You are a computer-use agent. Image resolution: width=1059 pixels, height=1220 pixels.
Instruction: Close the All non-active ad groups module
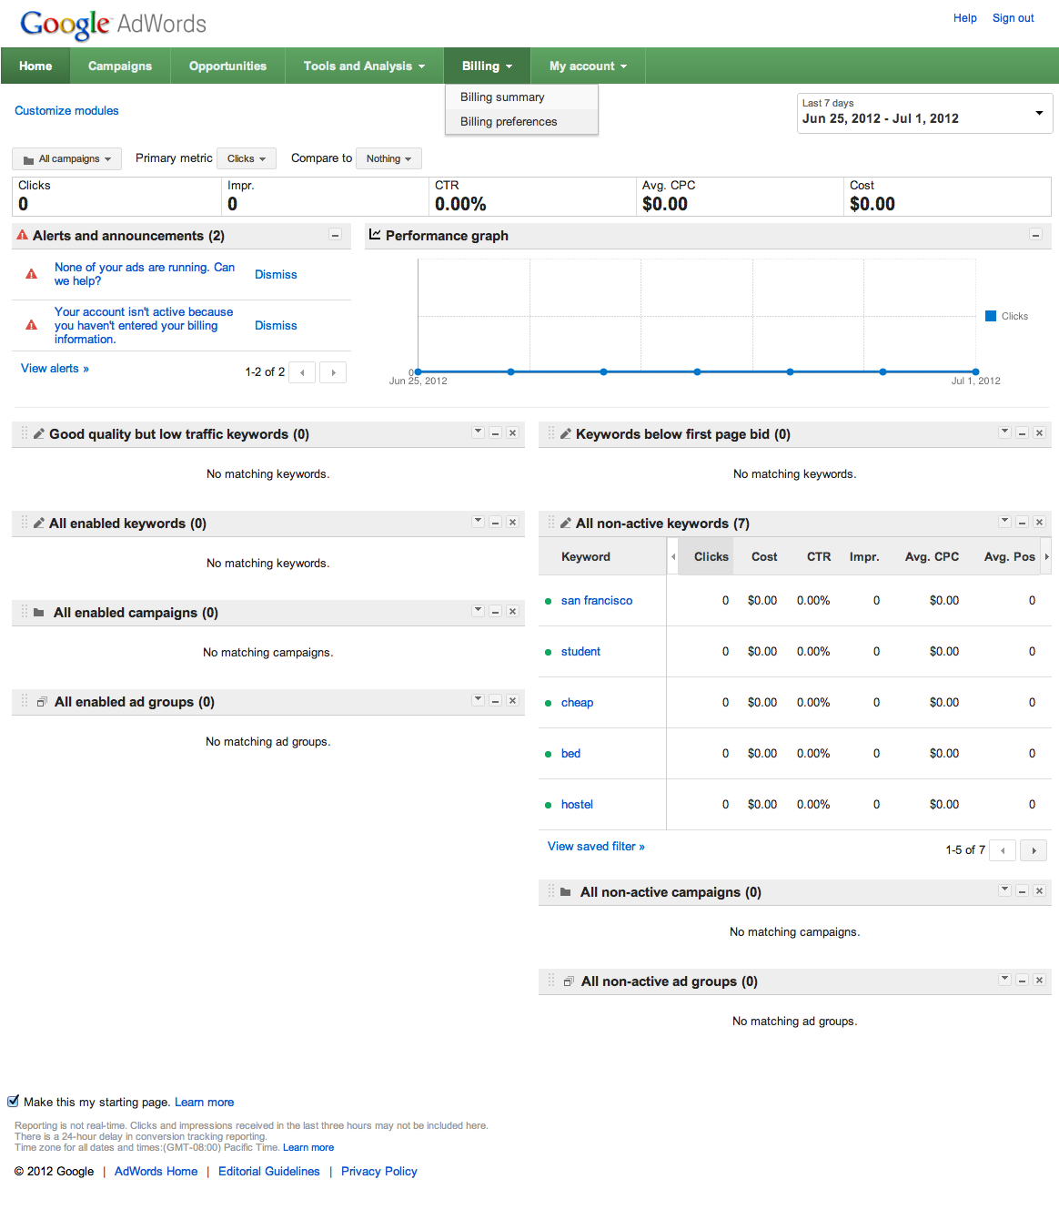[1040, 981]
